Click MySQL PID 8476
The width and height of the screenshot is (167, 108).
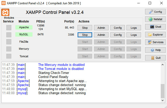[41, 34]
